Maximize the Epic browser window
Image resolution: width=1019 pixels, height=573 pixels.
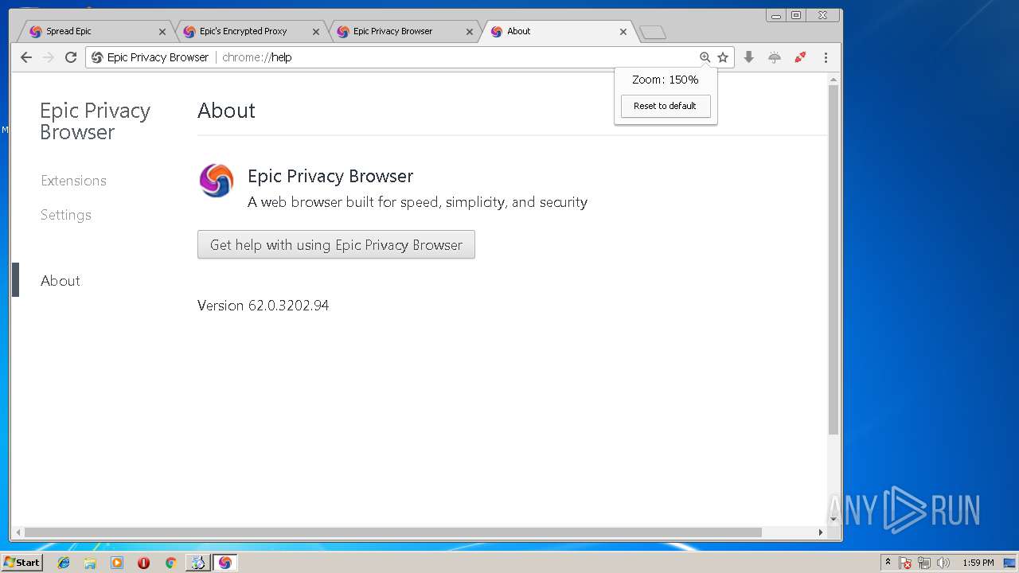796,15
